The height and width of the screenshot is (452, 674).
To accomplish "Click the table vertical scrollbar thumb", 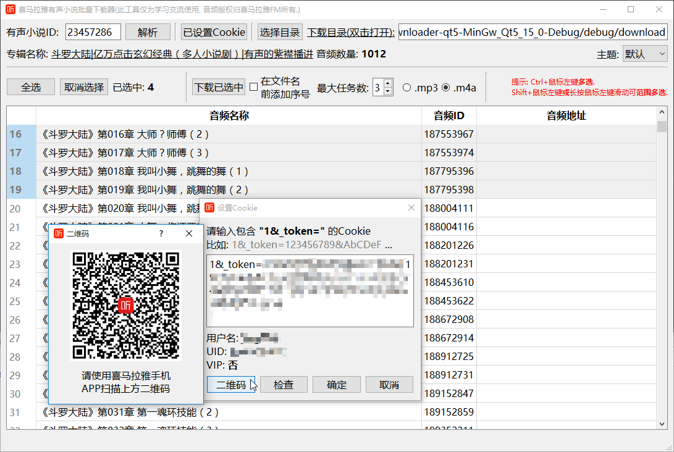I will point(662,127).
